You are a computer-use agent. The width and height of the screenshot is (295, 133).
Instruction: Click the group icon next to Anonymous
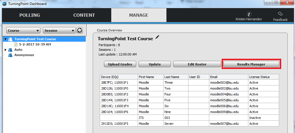(x=10, y=55)
